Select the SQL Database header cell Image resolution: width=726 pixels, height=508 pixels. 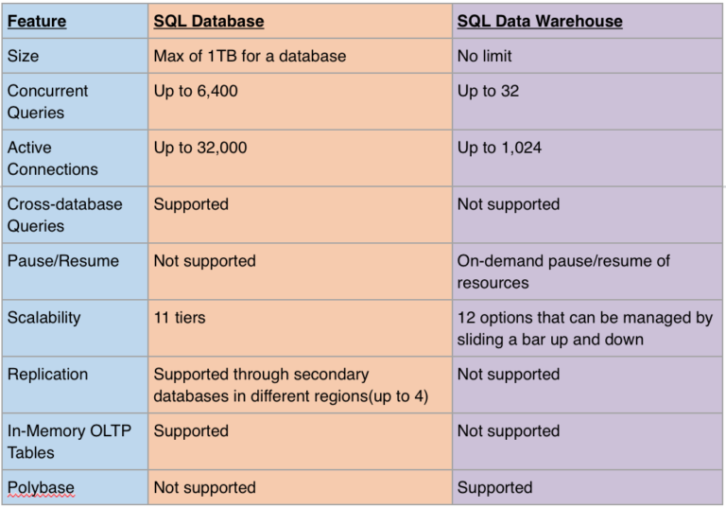[300, 21]
